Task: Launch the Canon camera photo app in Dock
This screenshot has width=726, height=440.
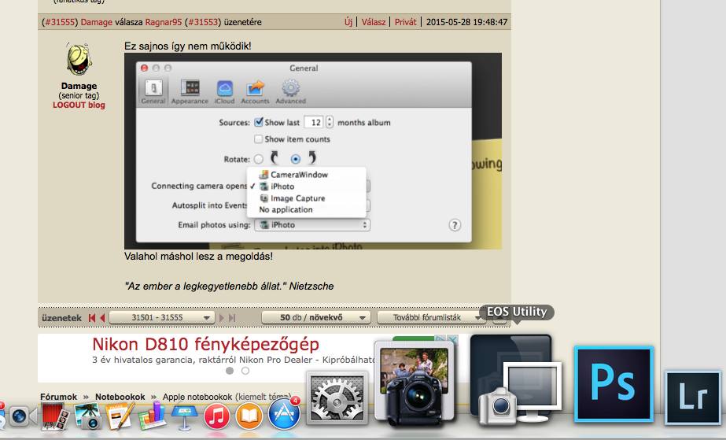Action: [x=414, y=384]
